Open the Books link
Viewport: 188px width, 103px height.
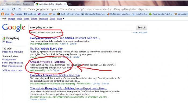[x=34, y=19]
